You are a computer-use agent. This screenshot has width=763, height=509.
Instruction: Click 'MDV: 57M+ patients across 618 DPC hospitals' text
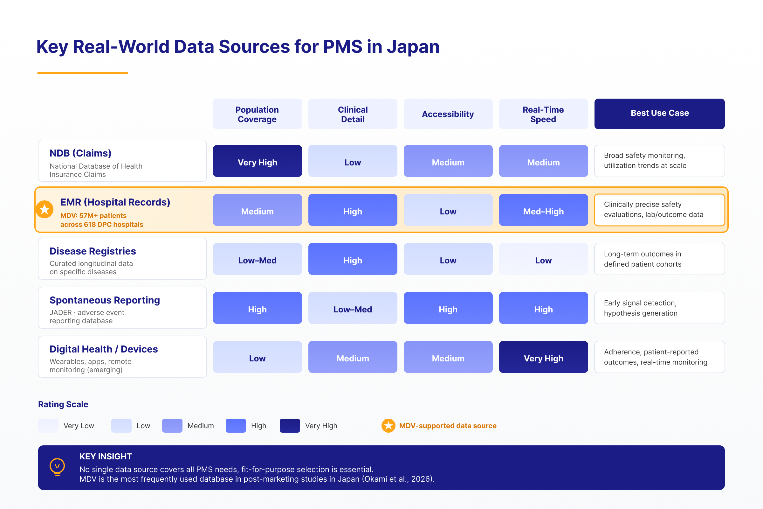101,220
